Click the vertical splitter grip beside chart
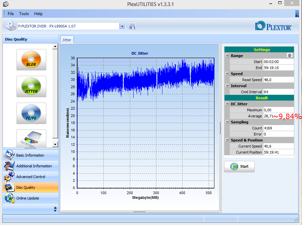 click(x=220, y=128)
